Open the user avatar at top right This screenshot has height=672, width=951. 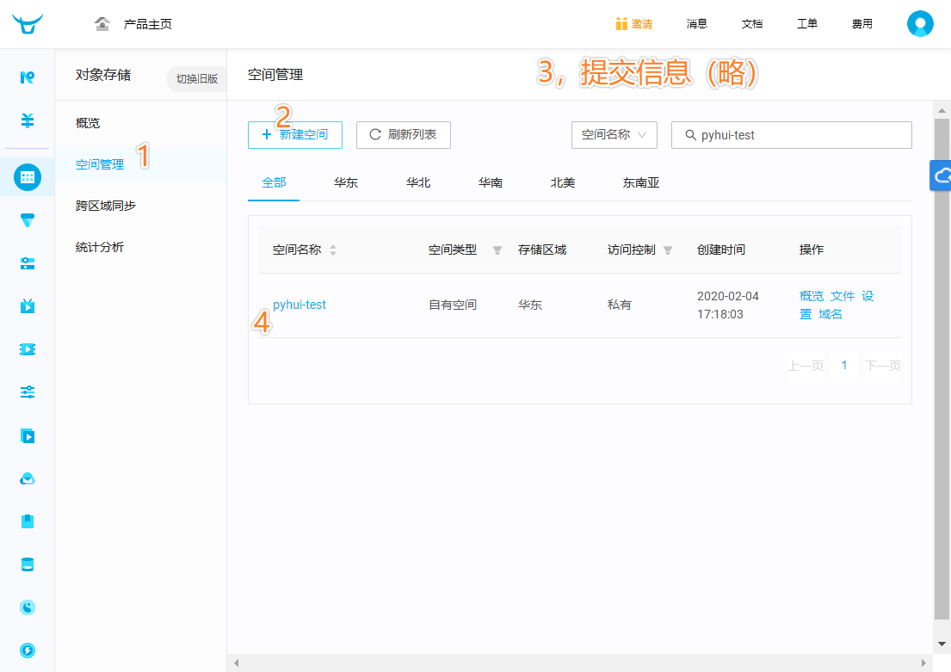click(x=920, y=23)
